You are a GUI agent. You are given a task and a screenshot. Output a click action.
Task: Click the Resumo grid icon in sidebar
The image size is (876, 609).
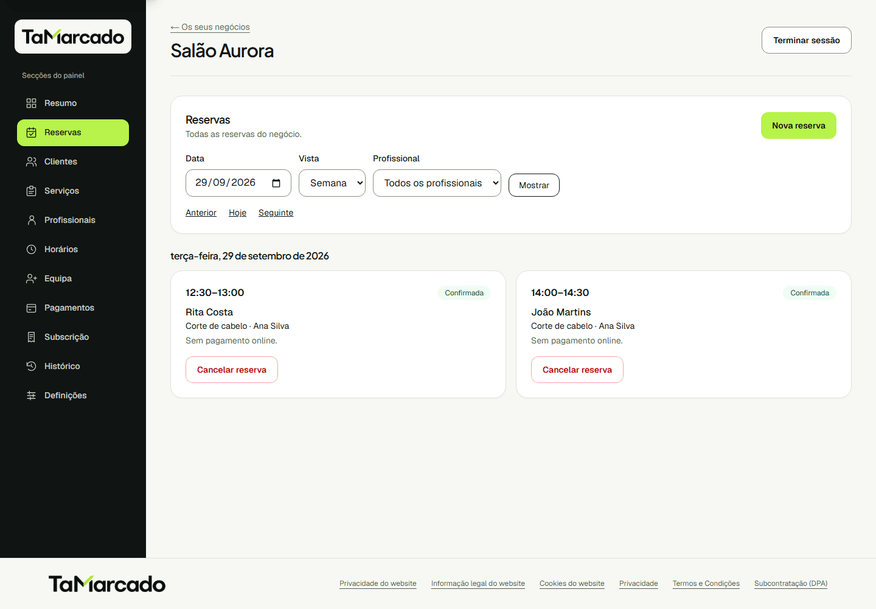32,103
